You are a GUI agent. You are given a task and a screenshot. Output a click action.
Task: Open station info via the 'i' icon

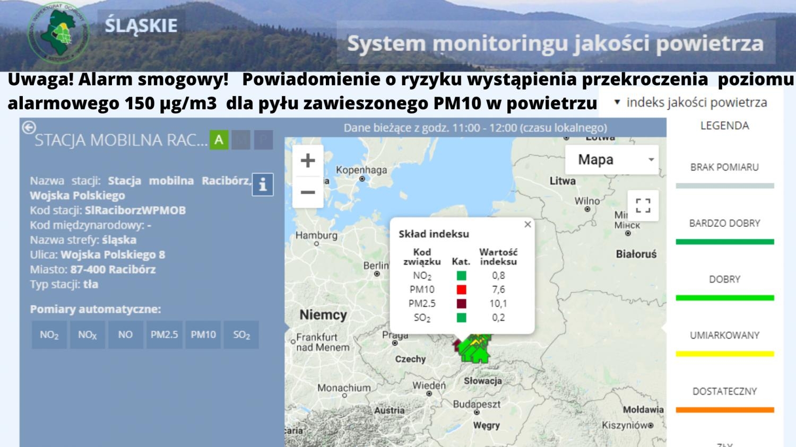(262, 185)
